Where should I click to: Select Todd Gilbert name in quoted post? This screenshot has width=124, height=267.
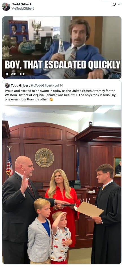point(20,85)
